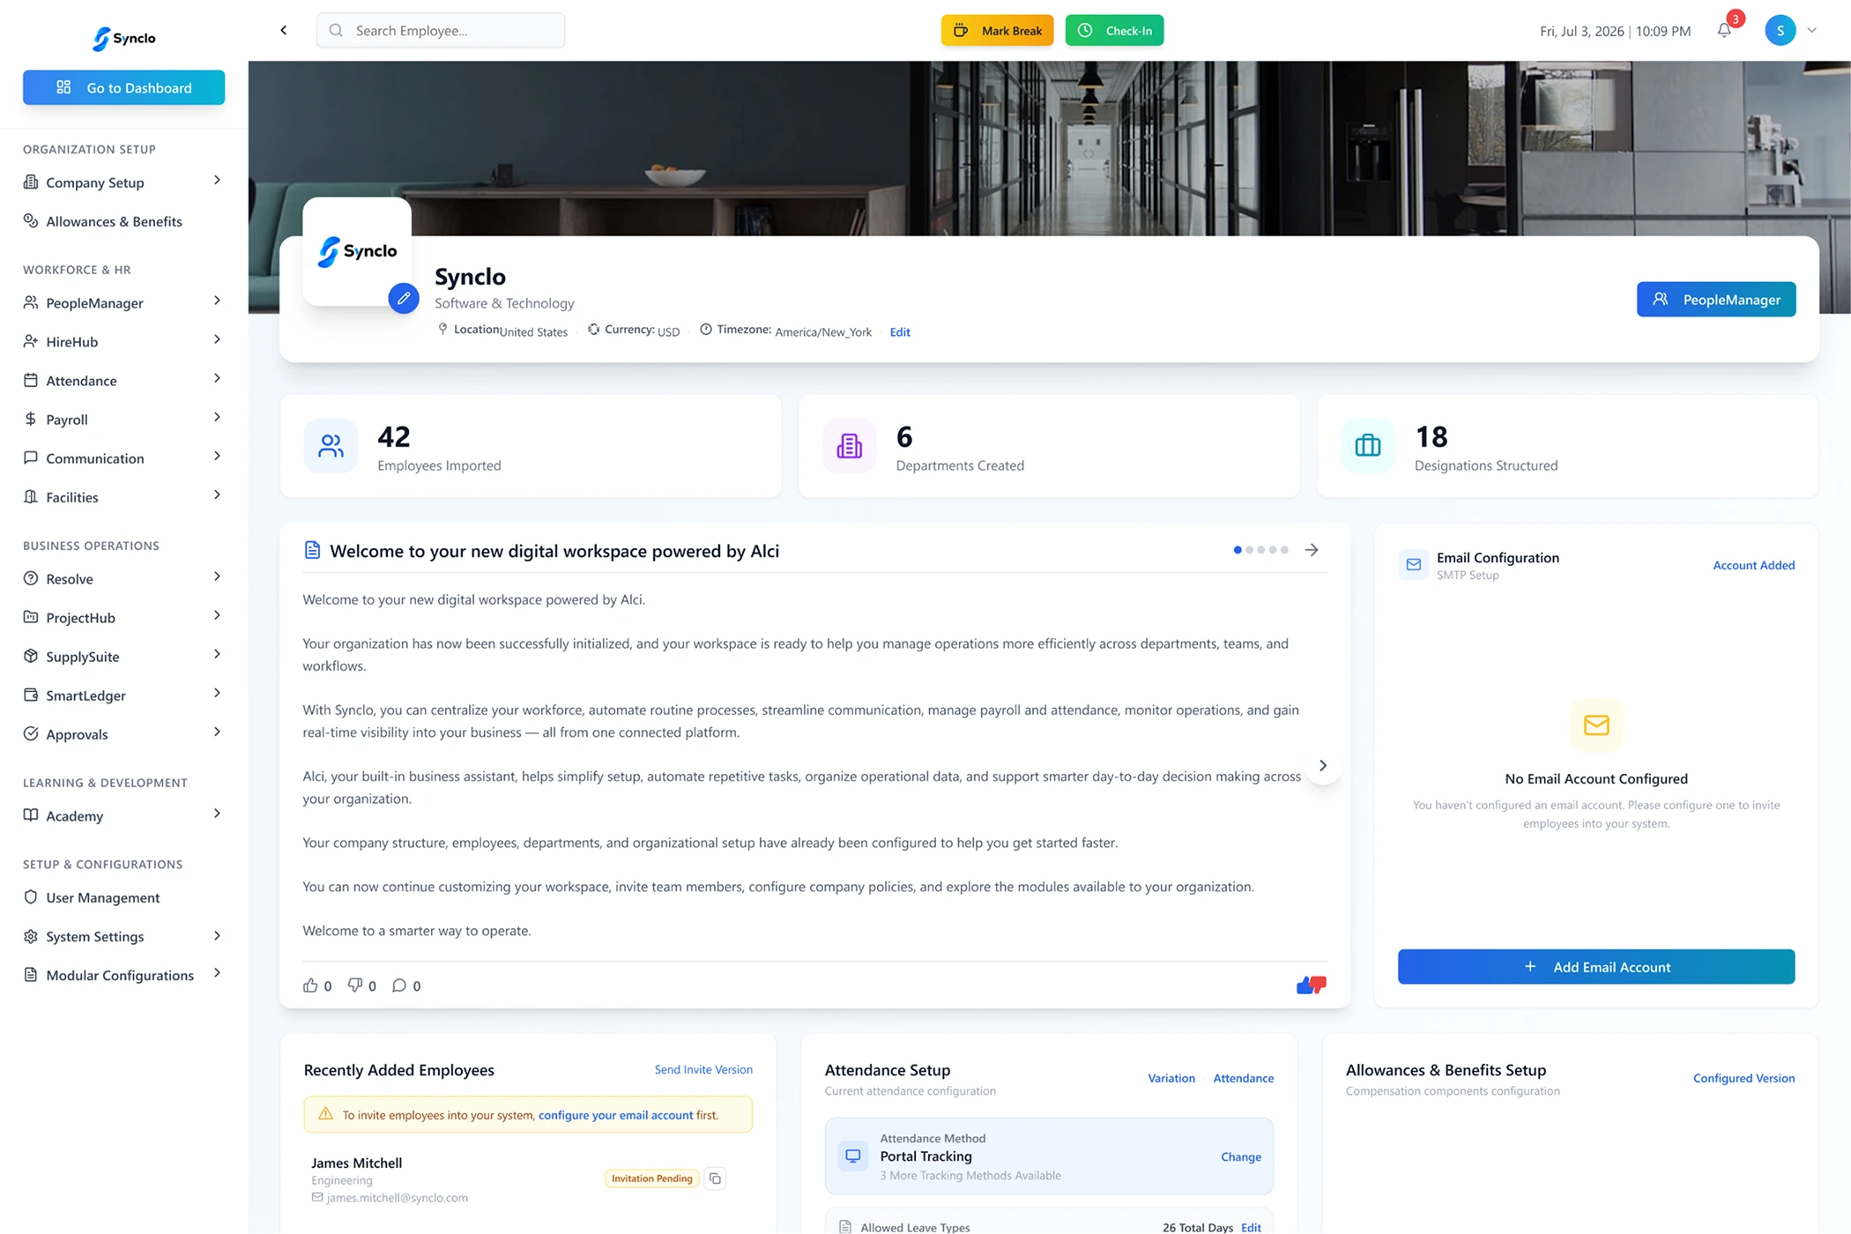Click the Employees Imported people icon
The image size is (1851, 1234).
[331, 446]
